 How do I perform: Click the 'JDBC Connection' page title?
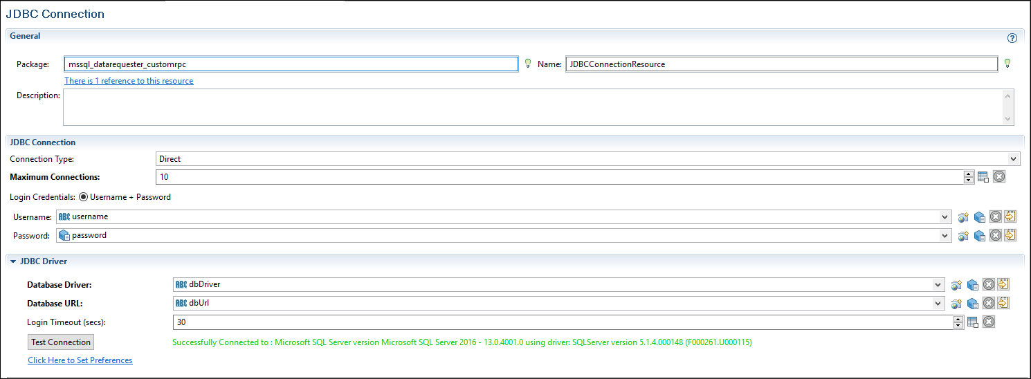pos(55,13)
